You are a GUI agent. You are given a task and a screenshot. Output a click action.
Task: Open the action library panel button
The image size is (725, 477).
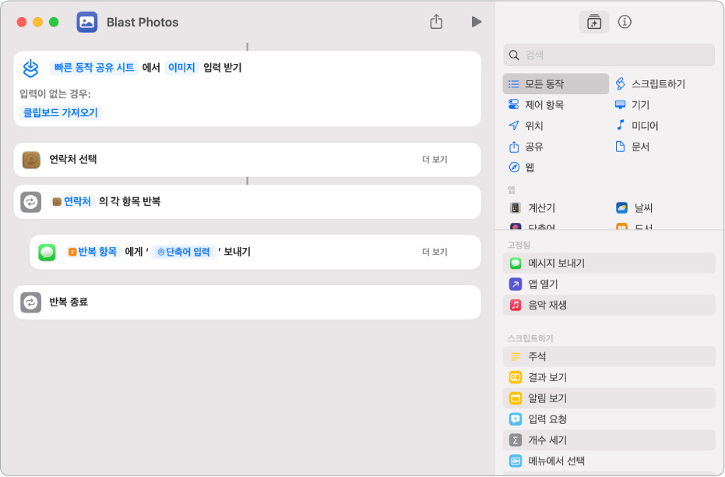click(x=593, y=22)
